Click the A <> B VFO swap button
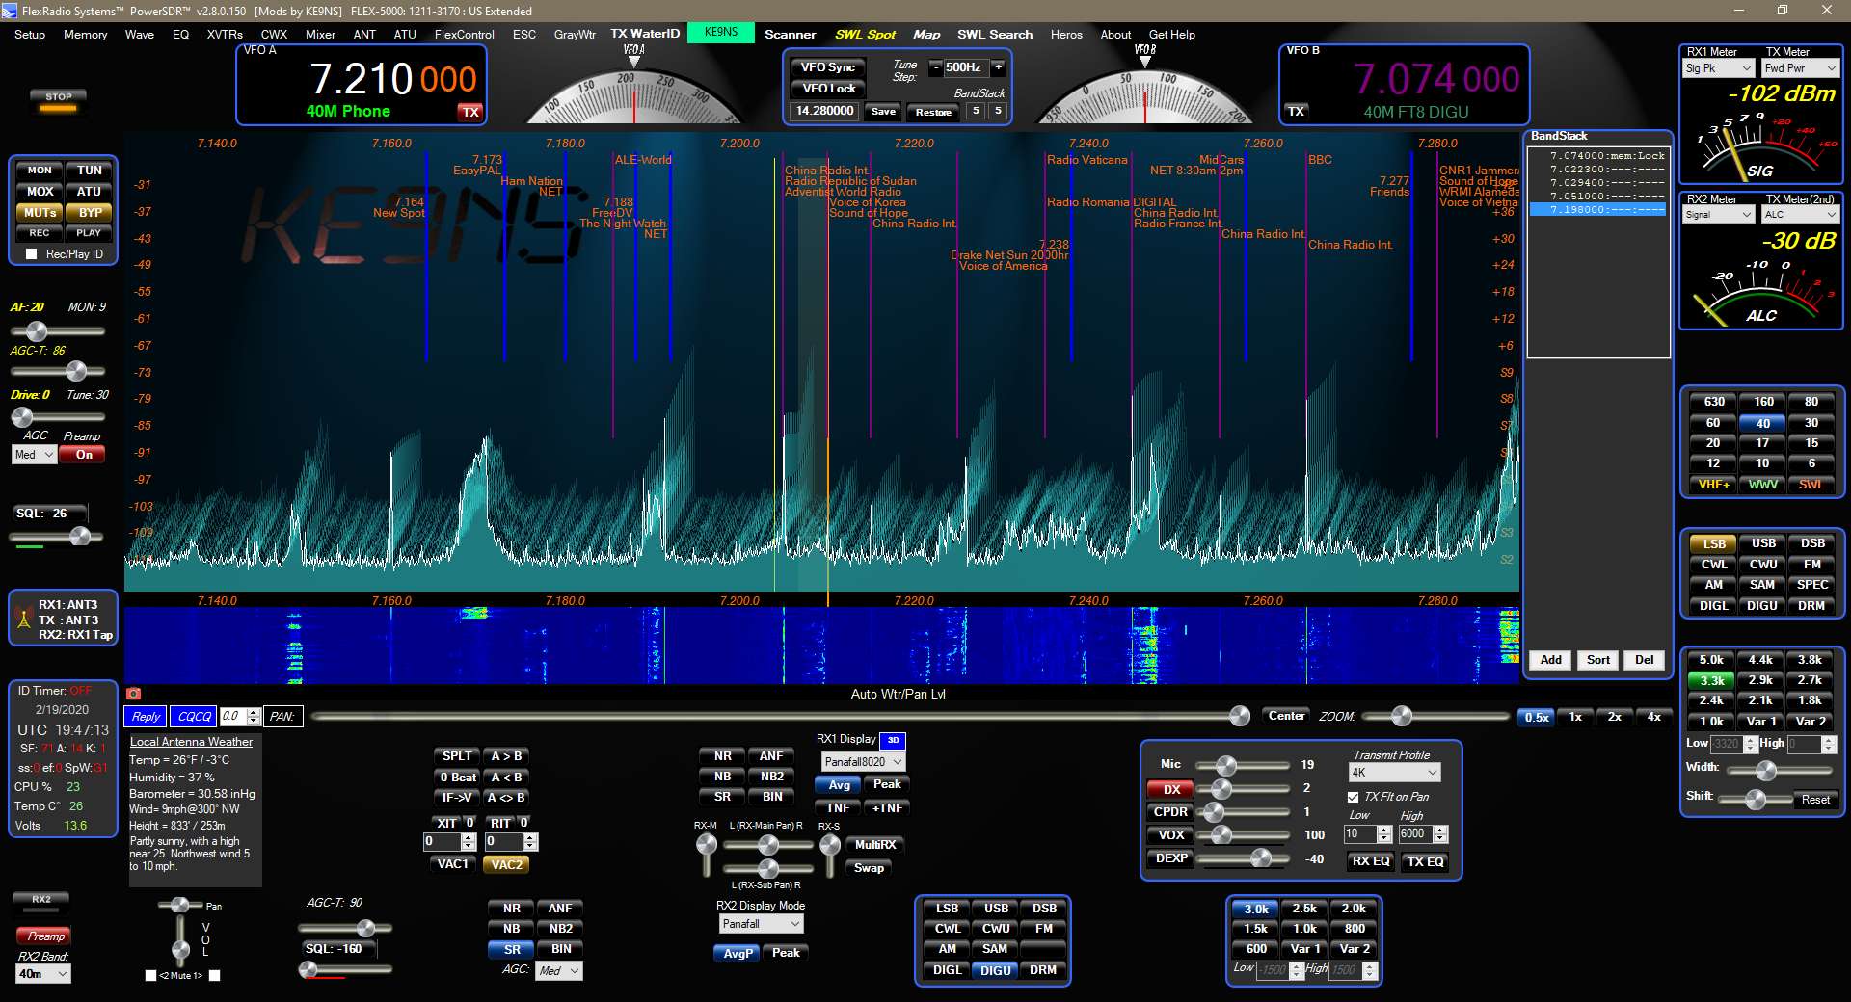1851x1002 pixels. [x=506, y=798]
